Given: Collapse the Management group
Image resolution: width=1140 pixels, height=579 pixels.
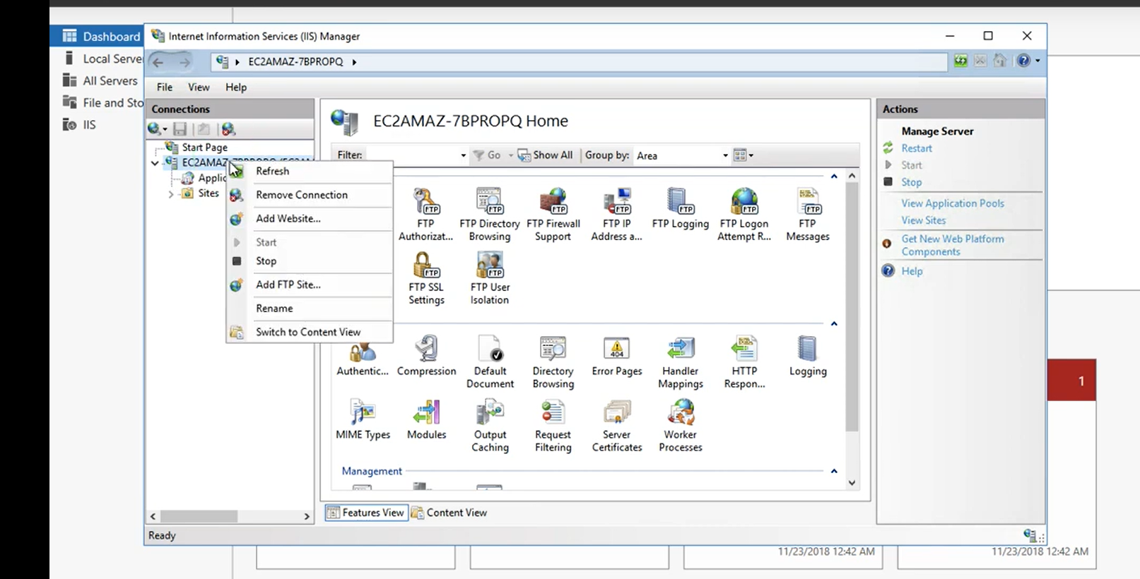Looking at the screenshot, I should pos(834,471).
